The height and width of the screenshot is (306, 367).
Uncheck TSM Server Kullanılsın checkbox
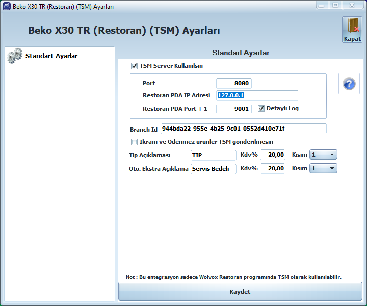click(x=135, y=66)
